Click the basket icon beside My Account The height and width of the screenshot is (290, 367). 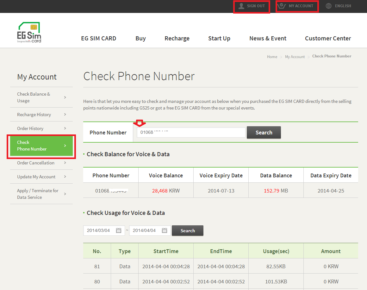pyautogui.click(x=282, y=6)
